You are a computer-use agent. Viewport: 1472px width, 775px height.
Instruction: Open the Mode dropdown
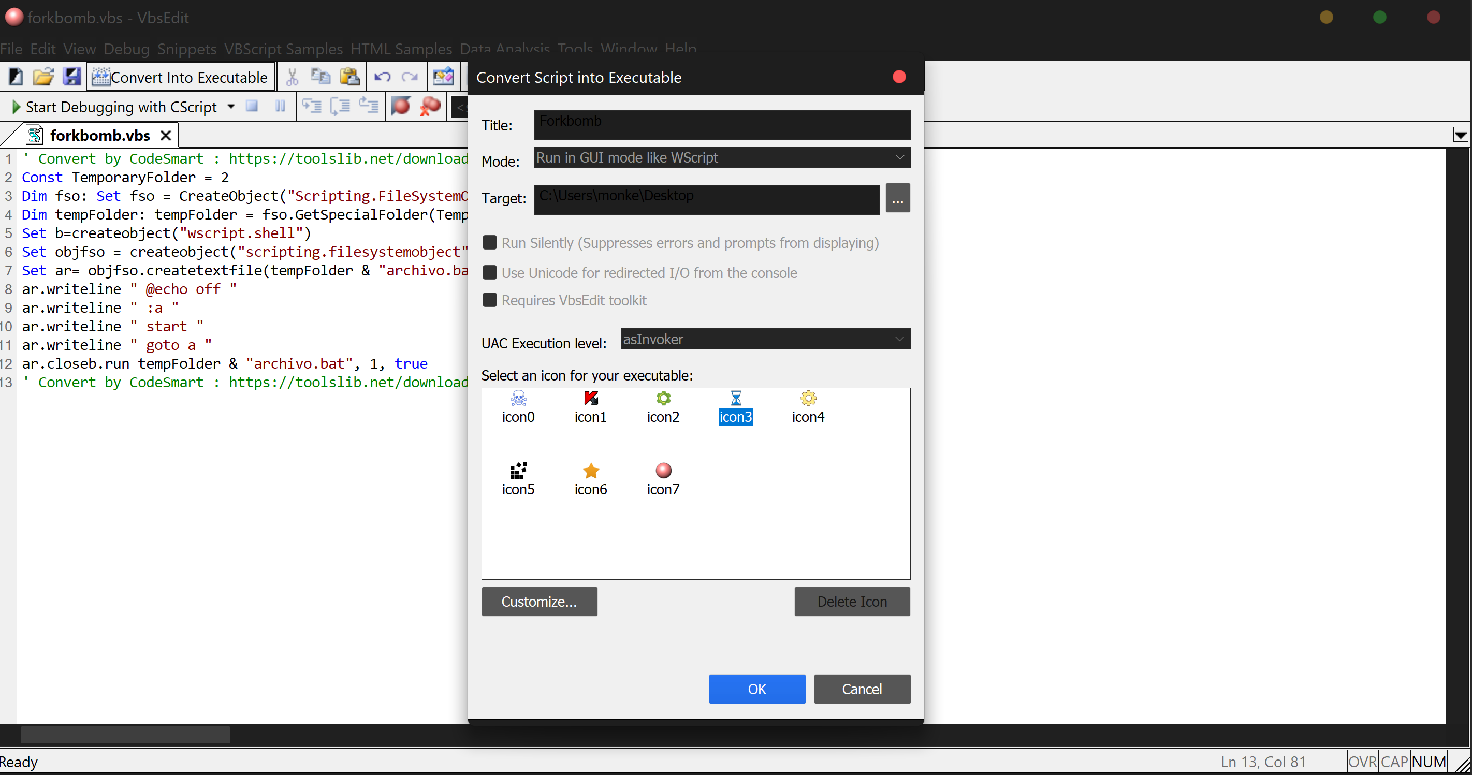click(722, 157)
